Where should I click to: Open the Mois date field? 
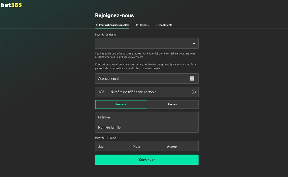pyautogui.click(x=146, y=146)
